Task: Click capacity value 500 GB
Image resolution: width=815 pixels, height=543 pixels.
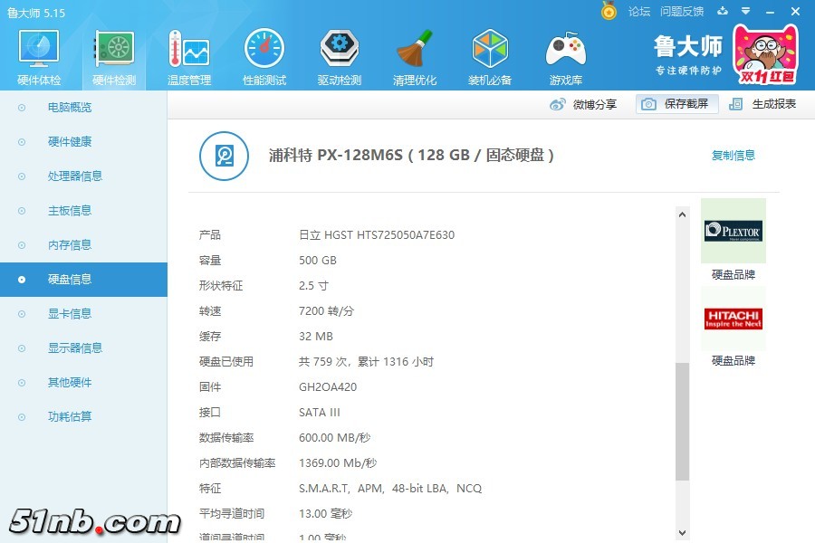Action: click(318, 261)
